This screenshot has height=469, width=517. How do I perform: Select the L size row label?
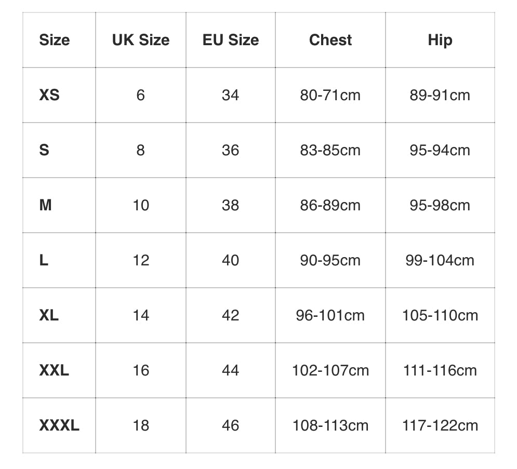point(44,260)
